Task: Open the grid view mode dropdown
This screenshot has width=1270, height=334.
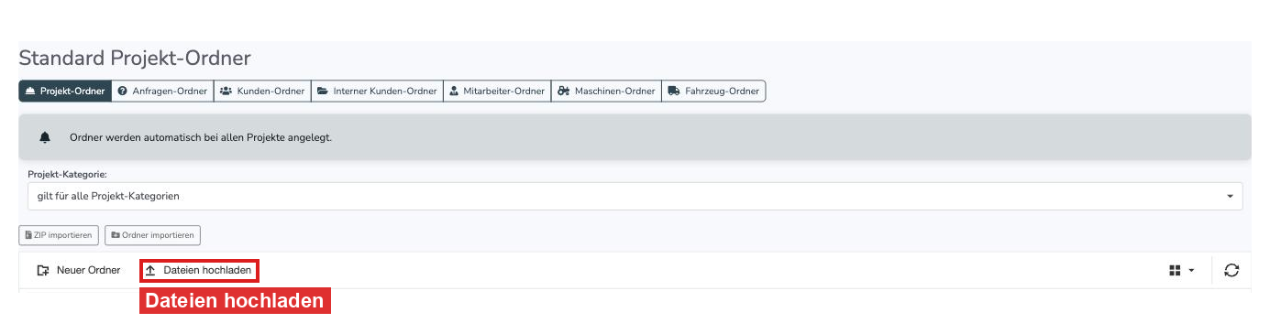Action: (x=1181, y=270)
